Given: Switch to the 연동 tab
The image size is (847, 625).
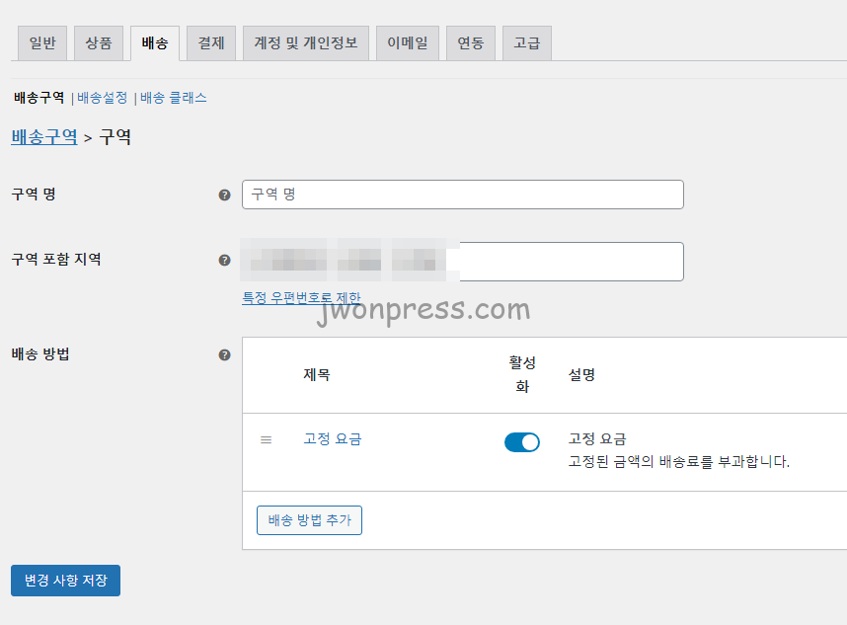Looking at the screenshot, I should pos(471,43).
